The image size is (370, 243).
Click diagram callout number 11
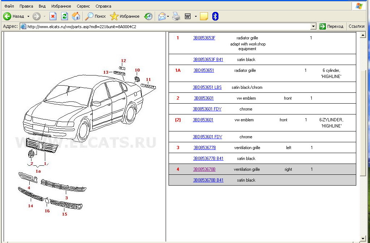point(148,79)
